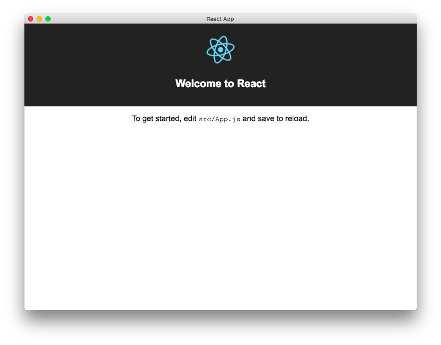The width and height of the screenshot is (441, 345).
Task: Minimize the window using the yellow button
Action: tap(39, 19)
